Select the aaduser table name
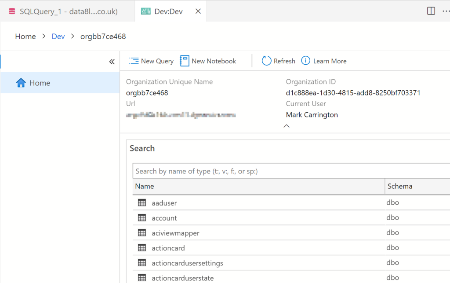This screenshot has height=283, width=450. (164, 203)
